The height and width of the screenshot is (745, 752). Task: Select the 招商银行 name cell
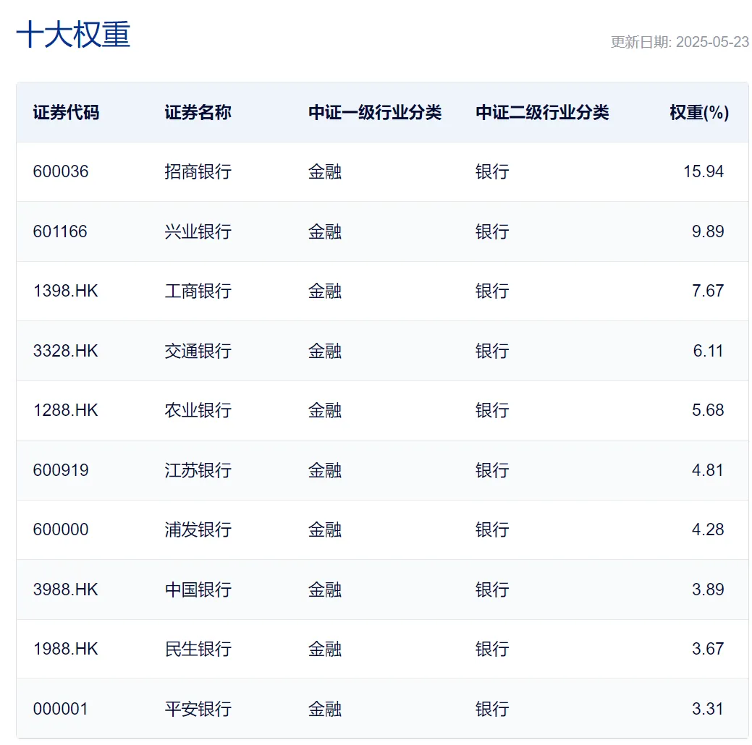click(x=198, y=171)
